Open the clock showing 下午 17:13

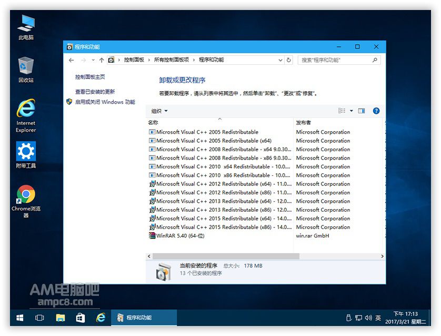pos(406,318)
